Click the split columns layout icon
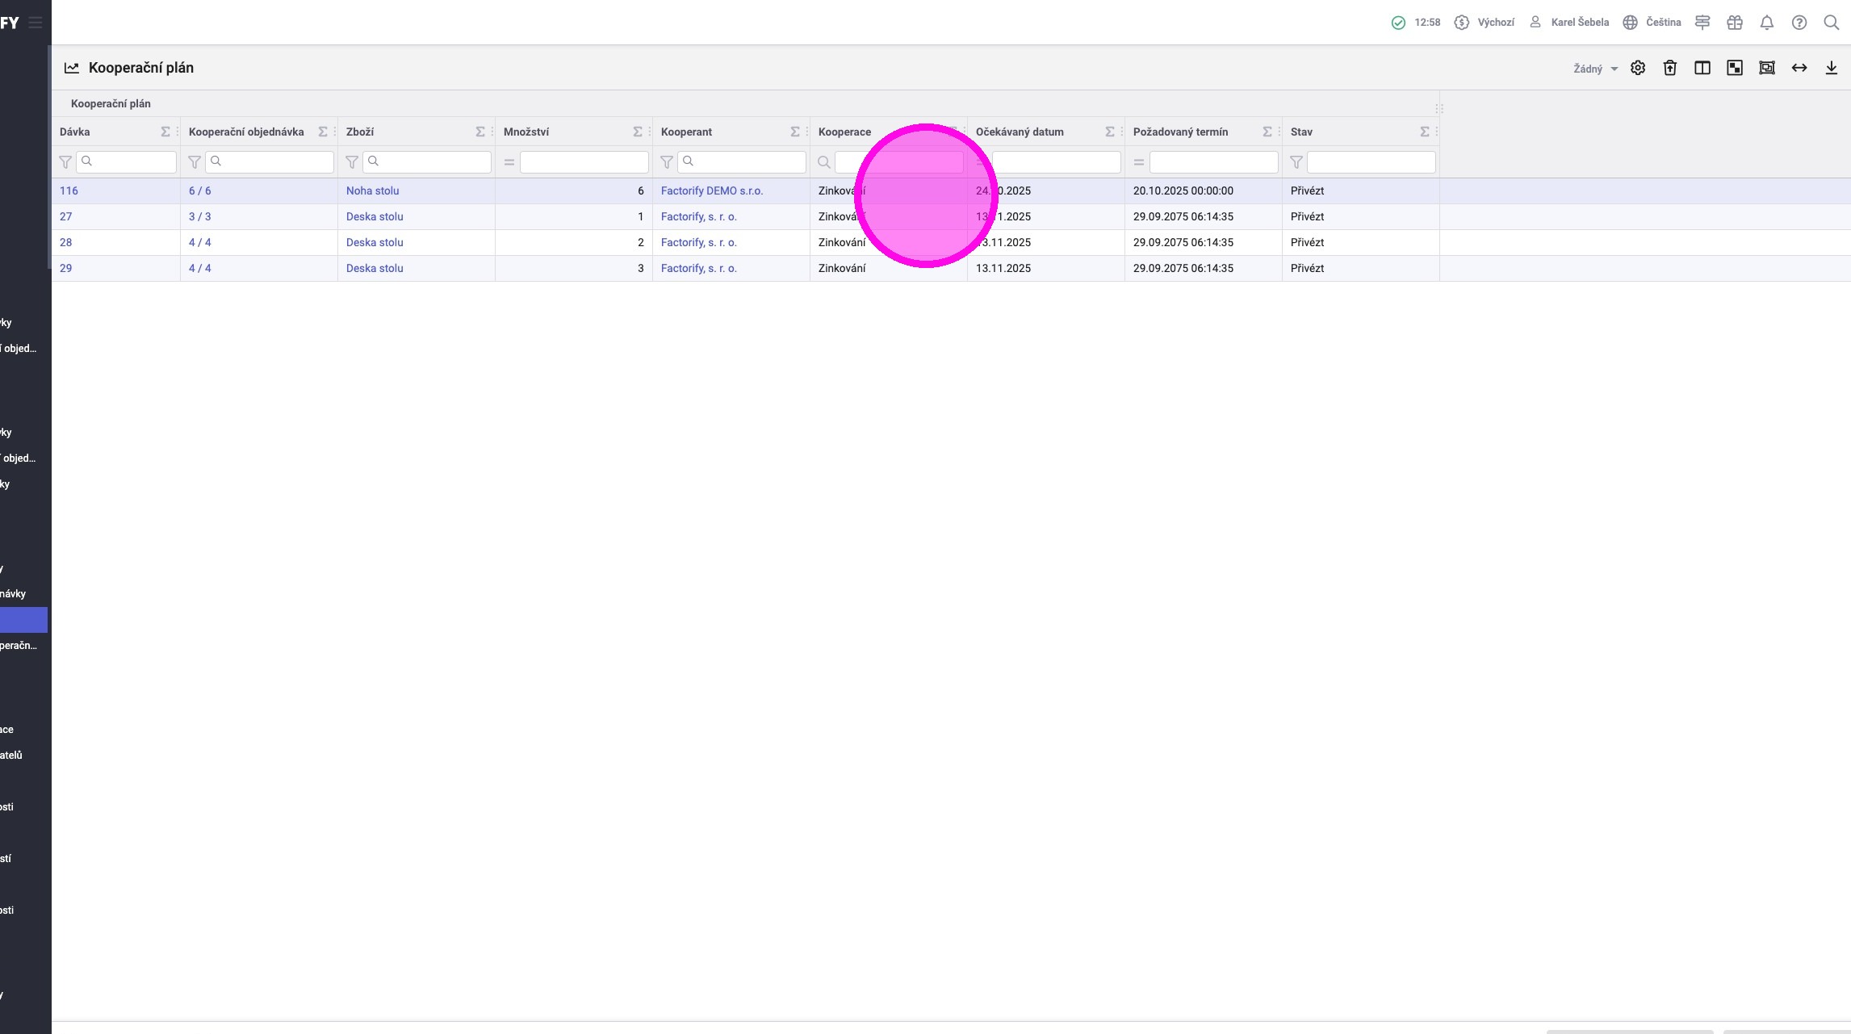 [1702, 68]
